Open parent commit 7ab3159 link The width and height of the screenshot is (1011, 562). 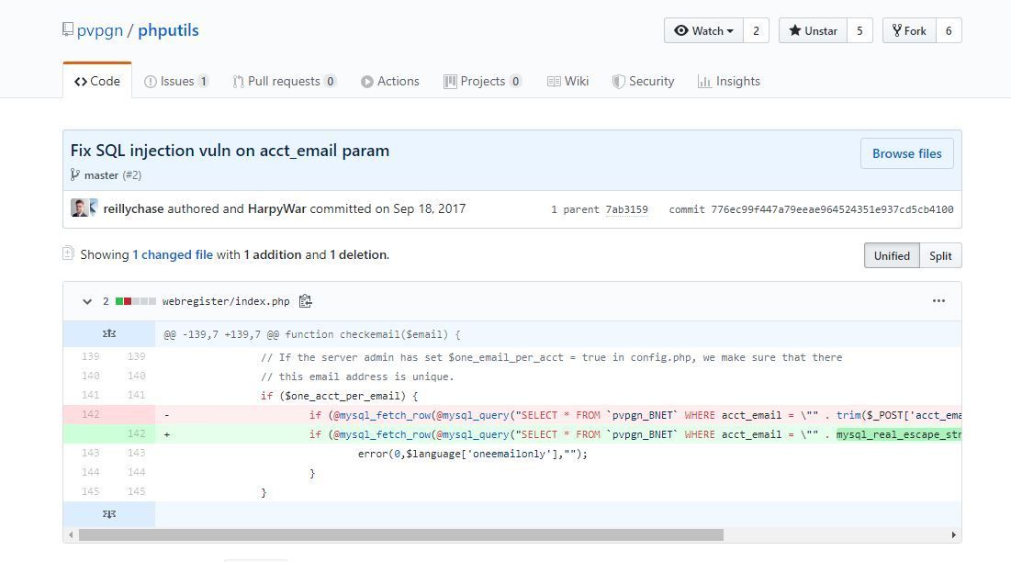point(628,209)
